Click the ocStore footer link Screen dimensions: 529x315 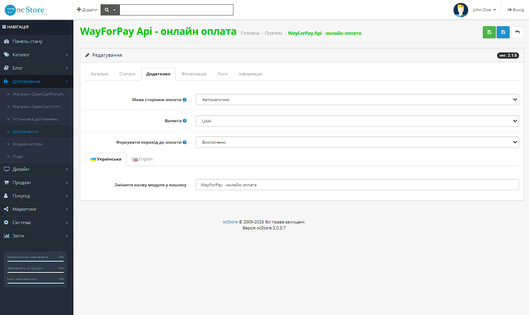[x=230, y=222]
